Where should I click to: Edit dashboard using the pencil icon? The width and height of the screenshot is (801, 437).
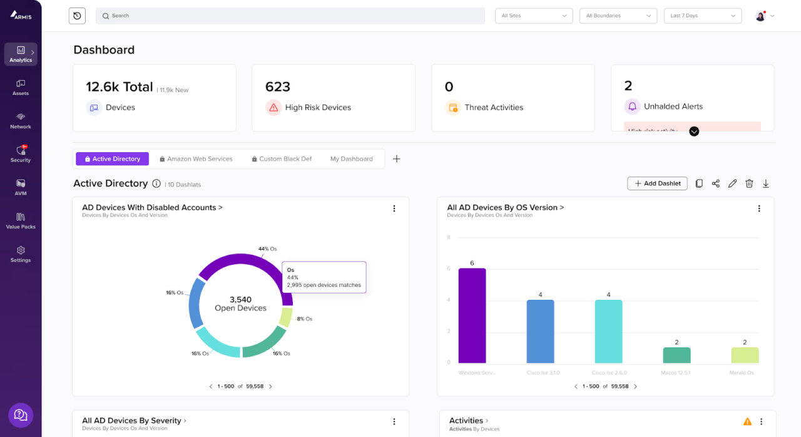click(x=732, y=183)
